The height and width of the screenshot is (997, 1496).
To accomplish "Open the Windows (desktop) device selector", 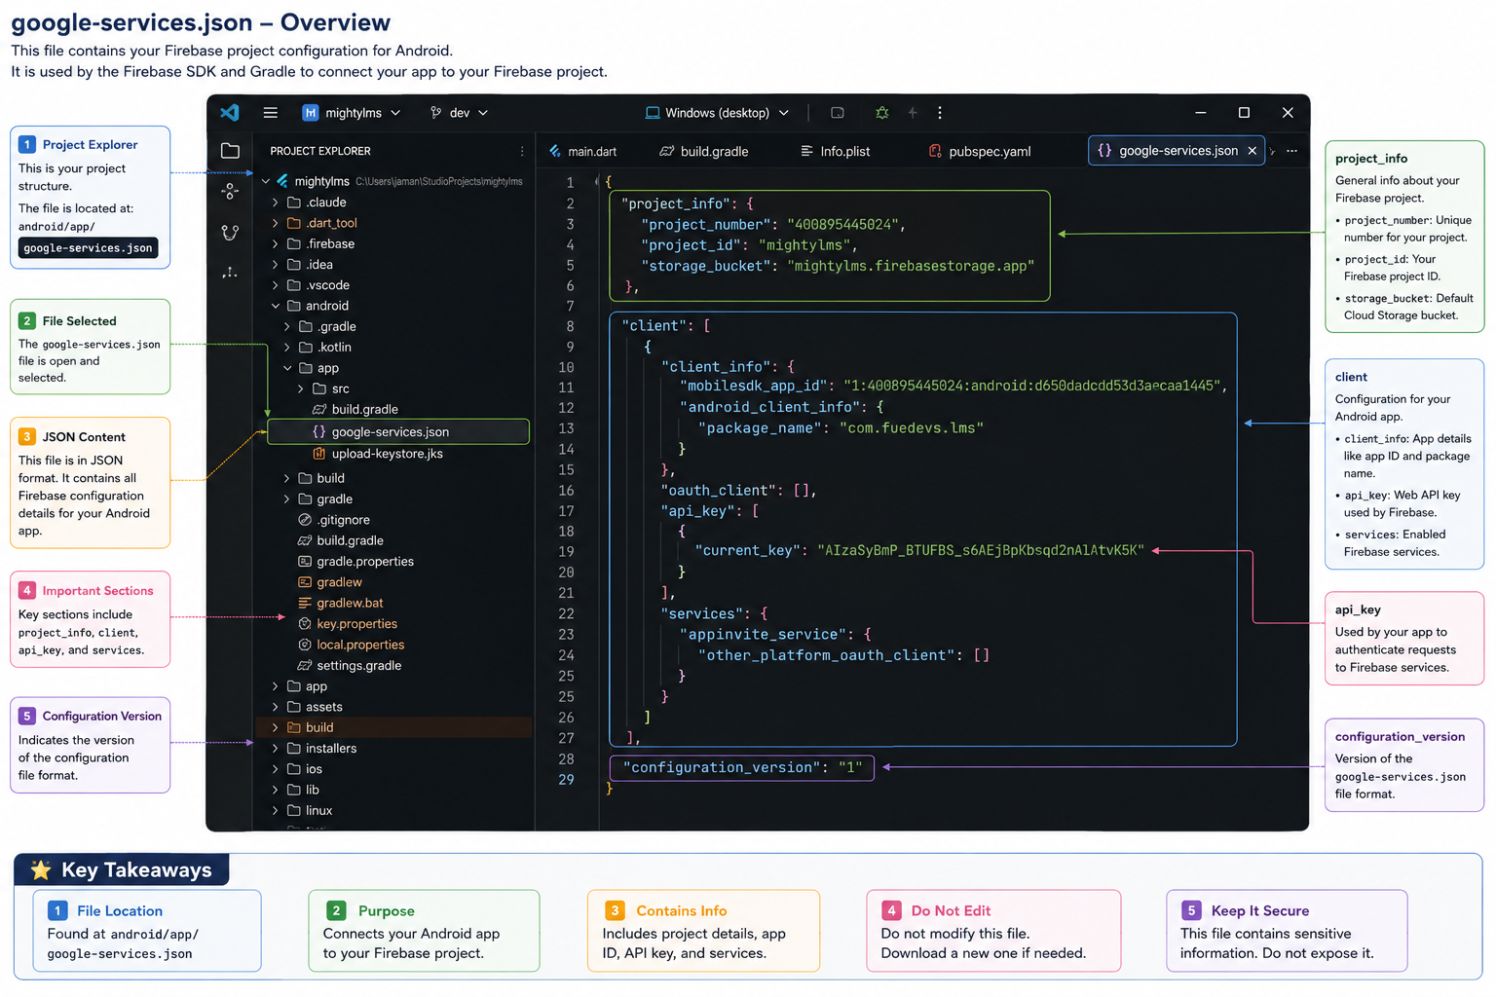I will click(717, 113).
